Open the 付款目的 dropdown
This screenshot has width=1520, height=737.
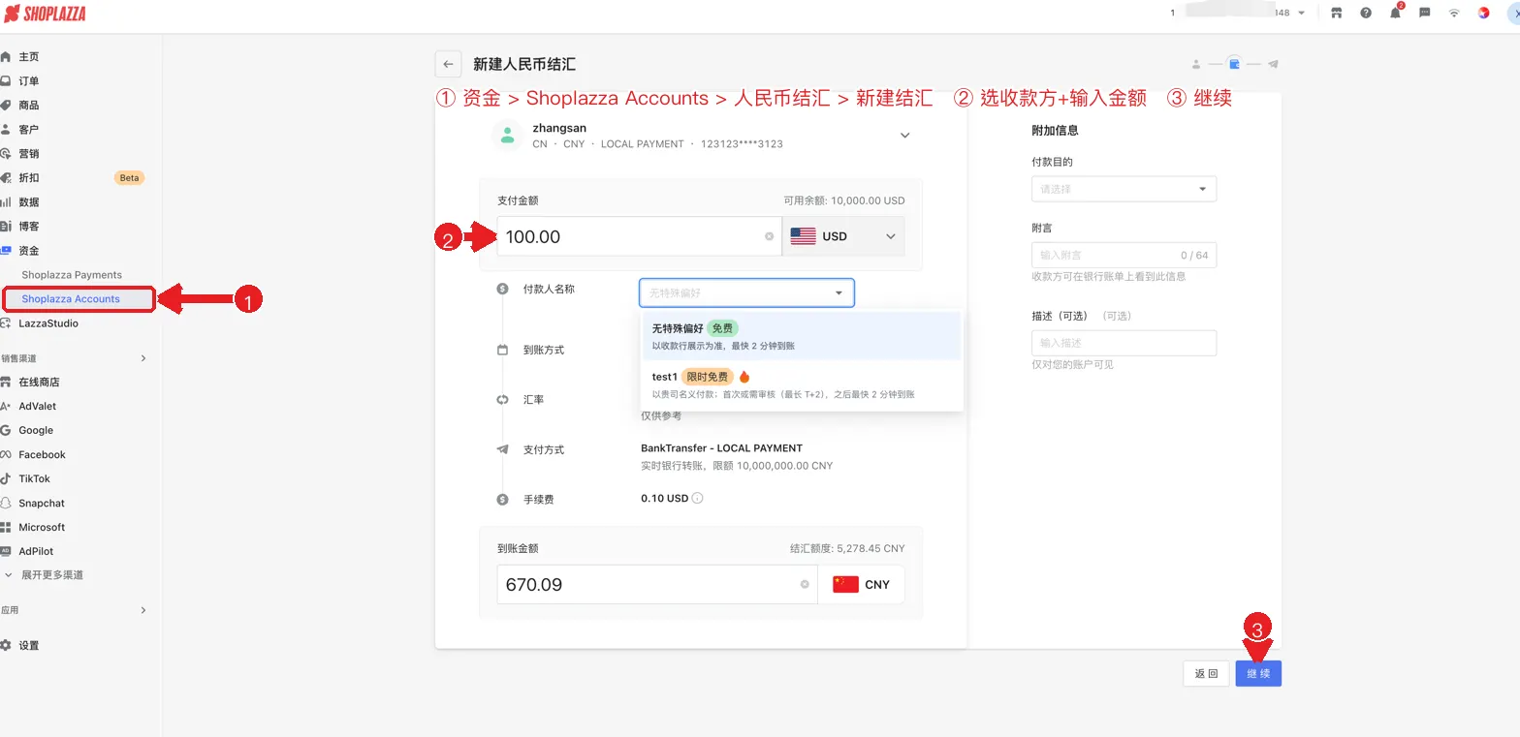[x=1124, y=189]
